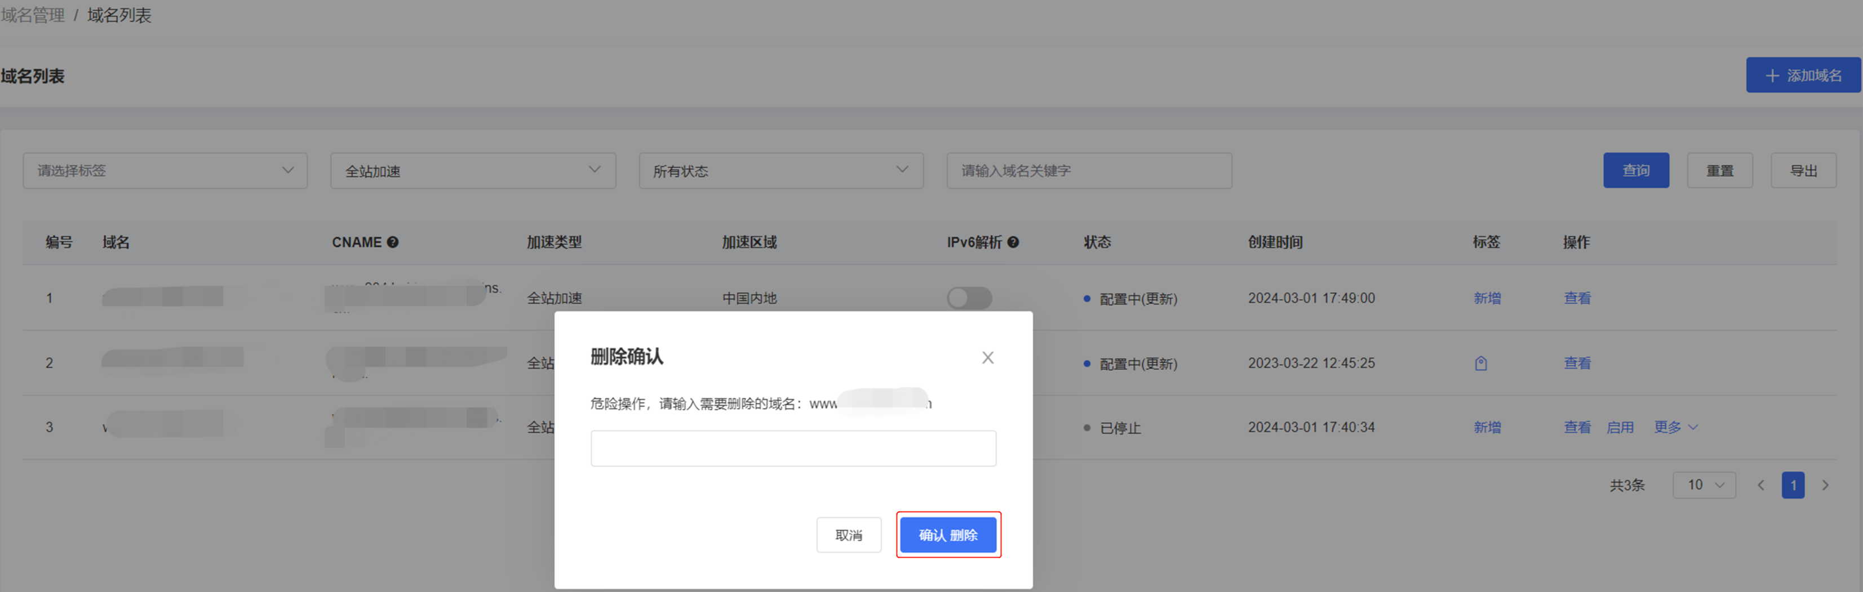Click the 加速类型 column header
The height and width of the screenshot is (592, 1863).
tap(554, 243)
